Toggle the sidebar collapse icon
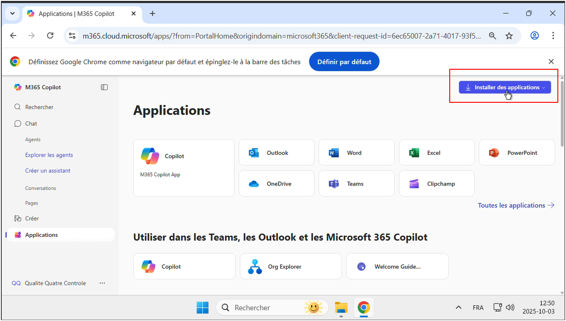Viewport: 566px width, 321px height. (x=104, y=87)
